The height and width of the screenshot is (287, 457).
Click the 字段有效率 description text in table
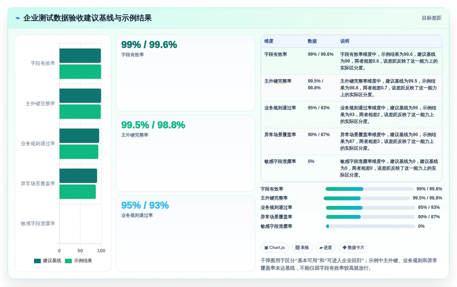click(x=389, y=61)
